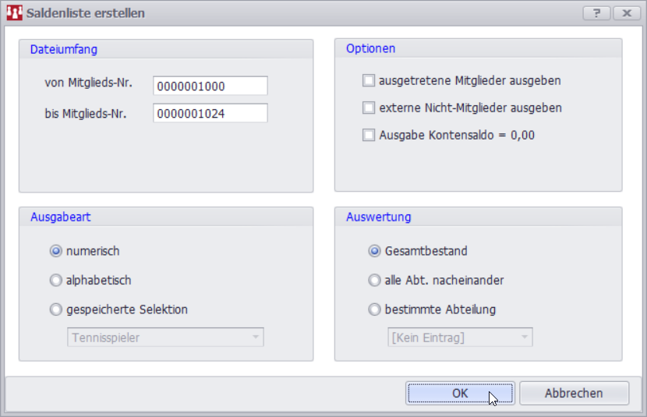Enable ausgetretene Mitglieder ausgeben checkbox

click(369, 80)
